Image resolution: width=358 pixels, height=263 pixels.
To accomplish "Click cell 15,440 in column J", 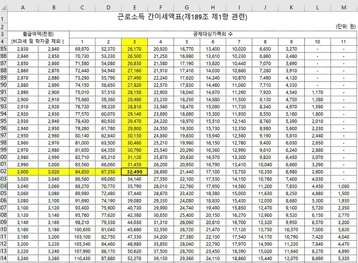I will tap(265, 259).
